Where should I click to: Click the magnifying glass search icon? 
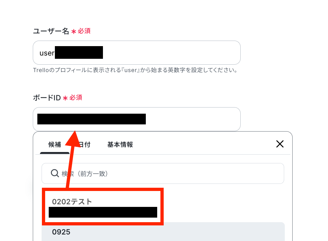coord(55,173)
